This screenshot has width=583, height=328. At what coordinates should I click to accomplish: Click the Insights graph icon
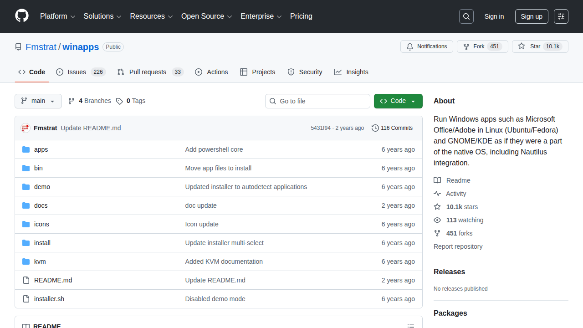point(338,72)
